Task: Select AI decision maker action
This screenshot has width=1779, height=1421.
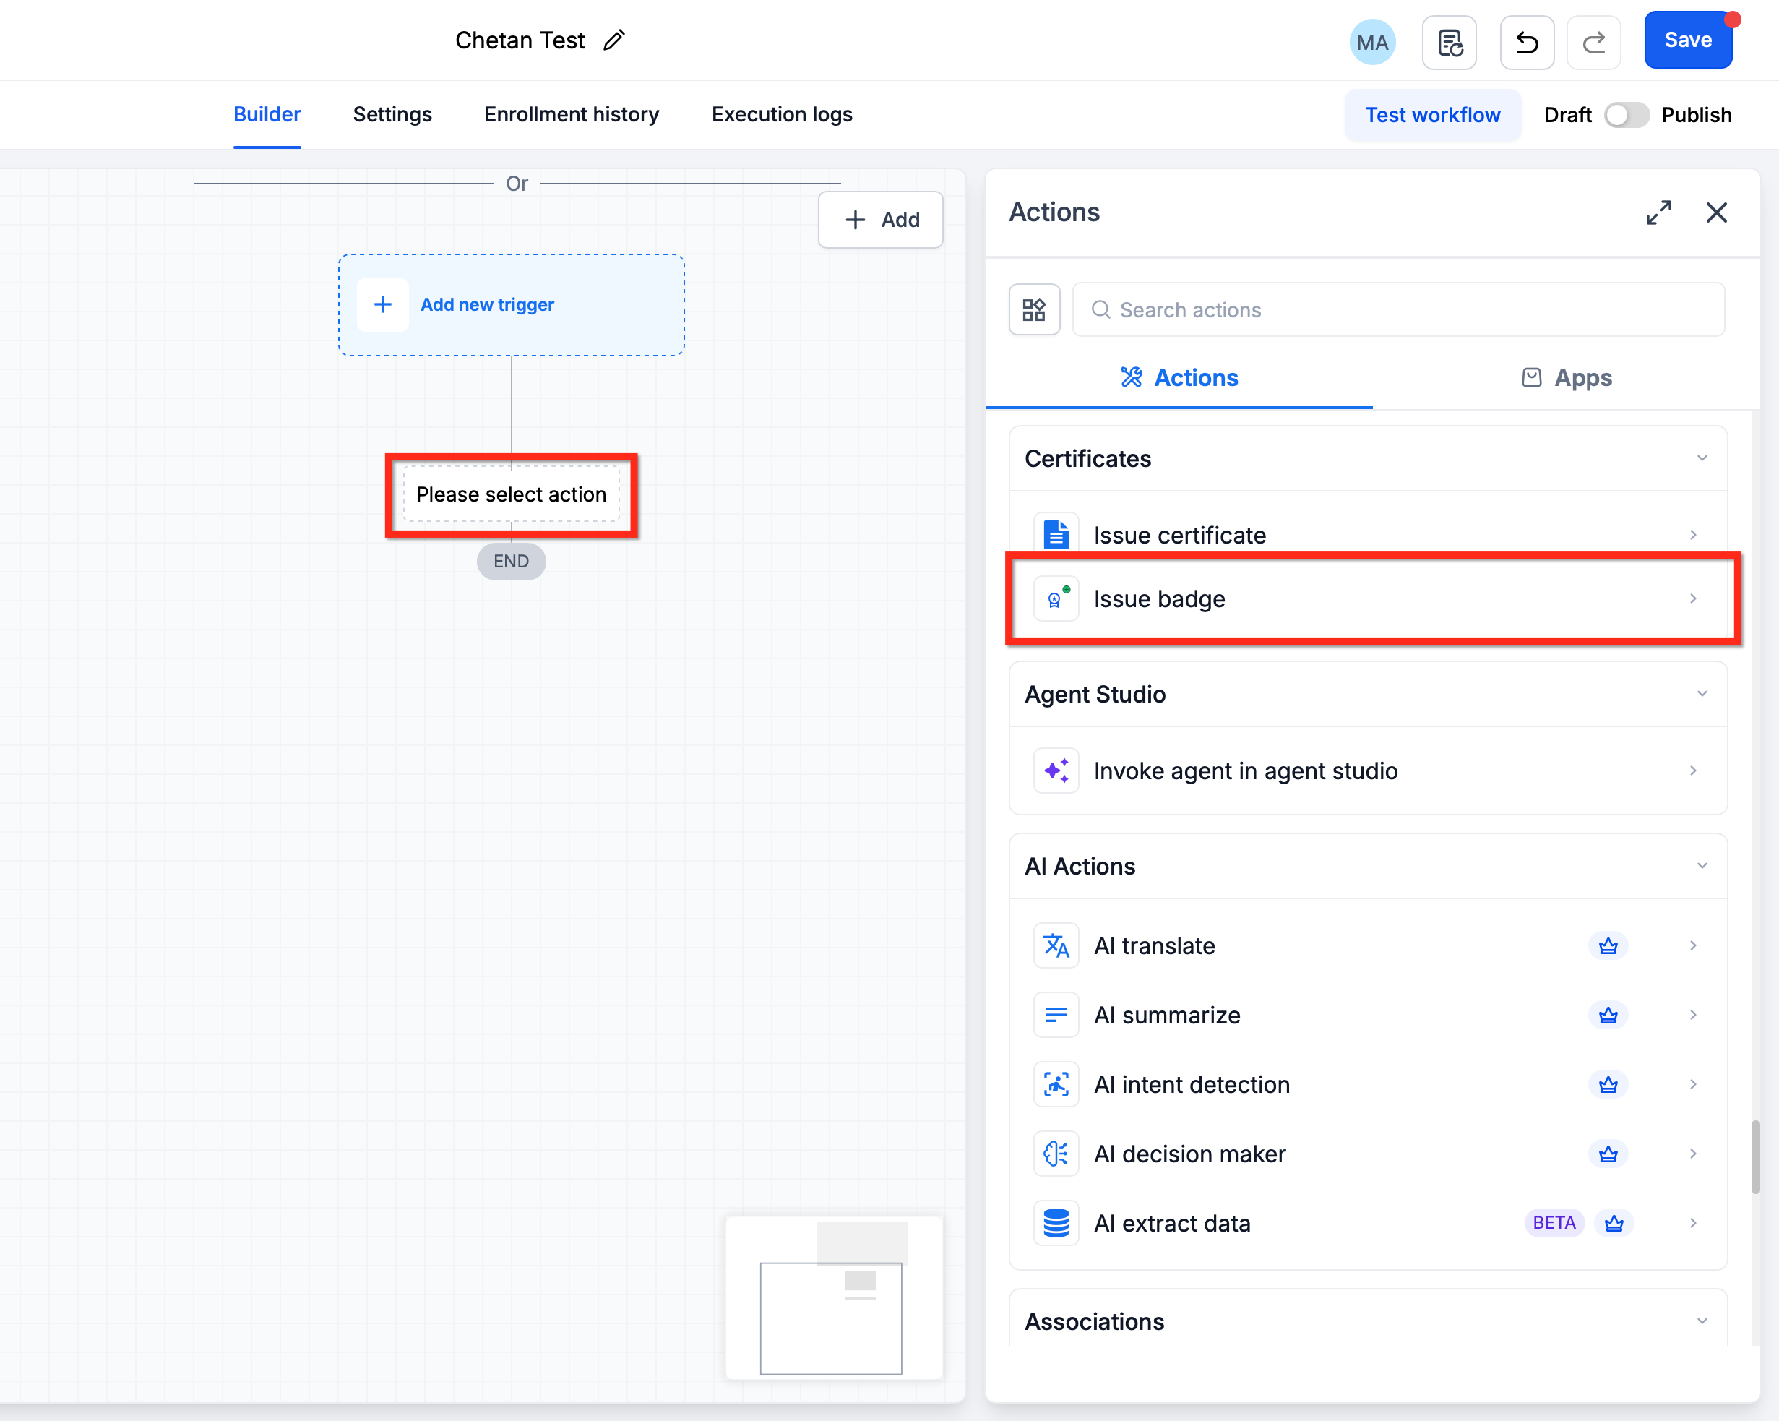Action: tap(1368, 1154)
